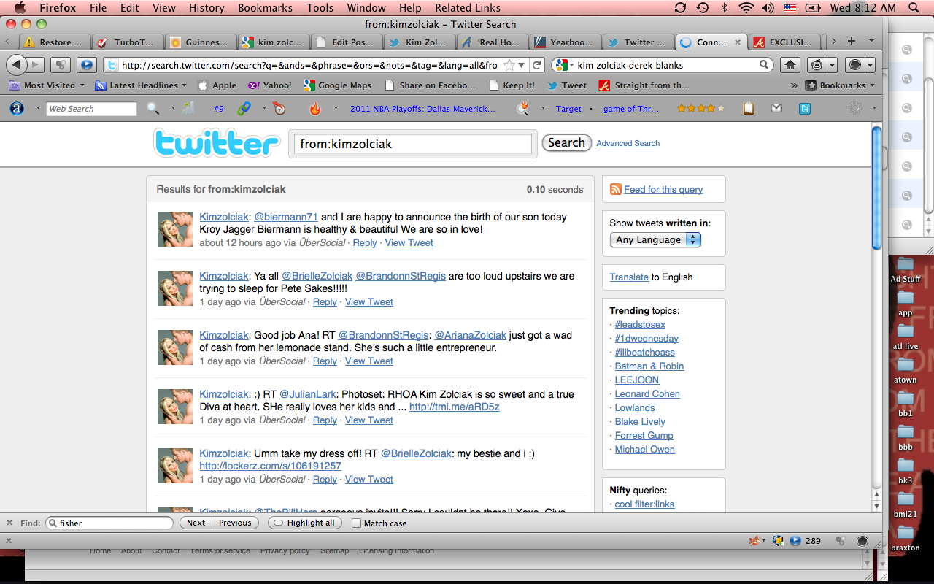Bookmark this page with the star icon
934x584 pixels.
tap(509, 65)
